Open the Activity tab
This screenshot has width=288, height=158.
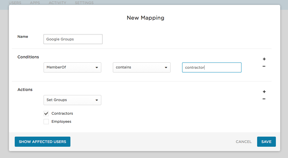(57, 3)
